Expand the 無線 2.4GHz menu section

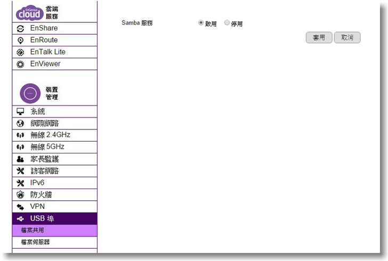point(50,135)
